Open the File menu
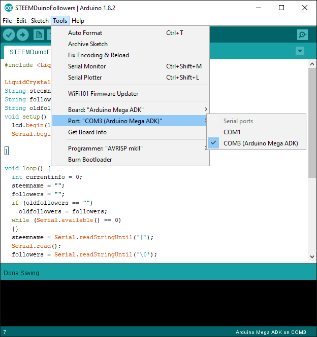The height and width of the screenshot is (337, 317). click(7, 21)
